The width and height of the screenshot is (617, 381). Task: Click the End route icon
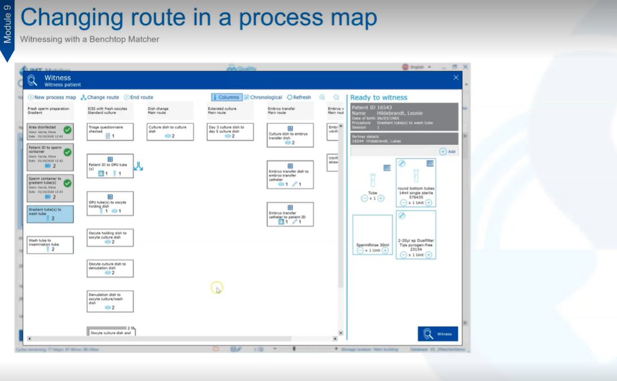[126, 97]
